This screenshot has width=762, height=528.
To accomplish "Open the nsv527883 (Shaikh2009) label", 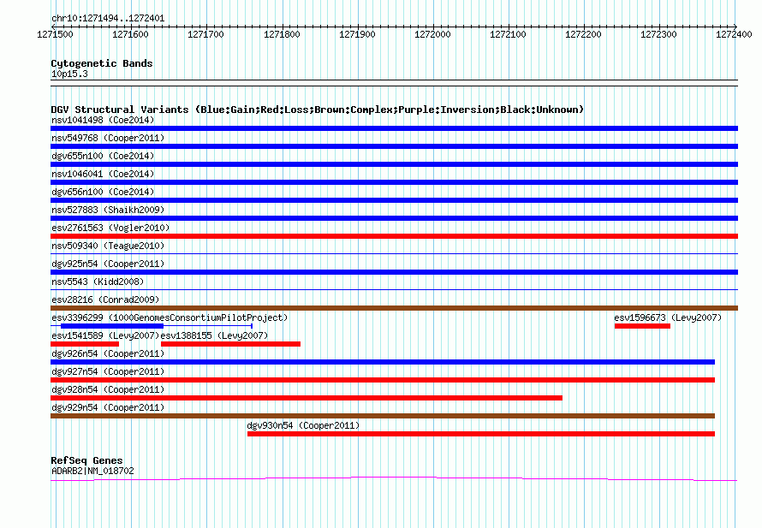I will pos(108,210).
